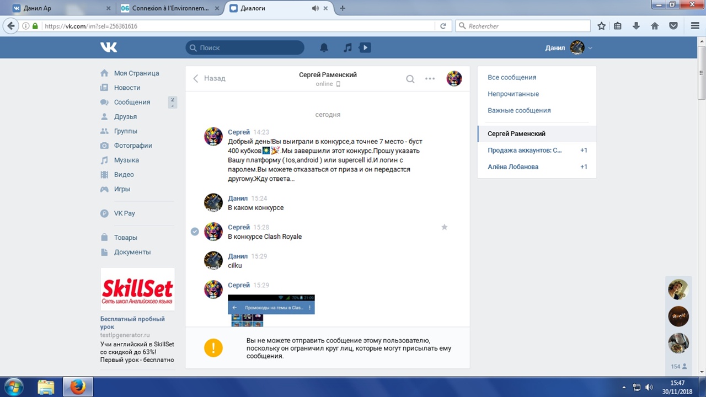Screen dimensions: 706x397
Task: Open Firefox hamburger menu
Action: pos(694,26)
